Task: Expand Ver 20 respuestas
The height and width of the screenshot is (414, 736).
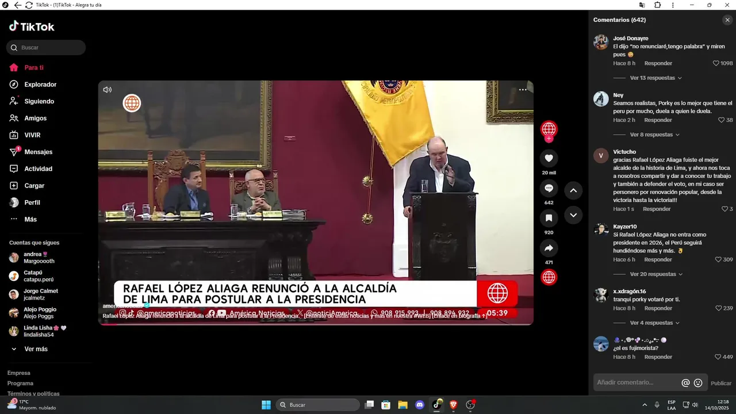Action: tap(655, 274)
